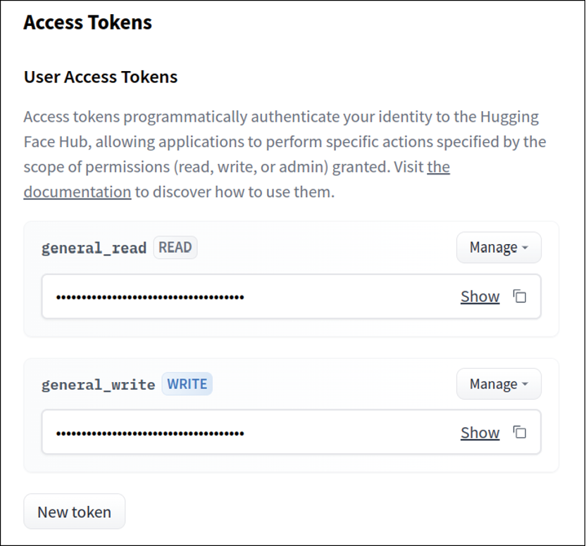Click the Access Tokens page heading
The image size is (586, 546).
[x=87, y=23]
